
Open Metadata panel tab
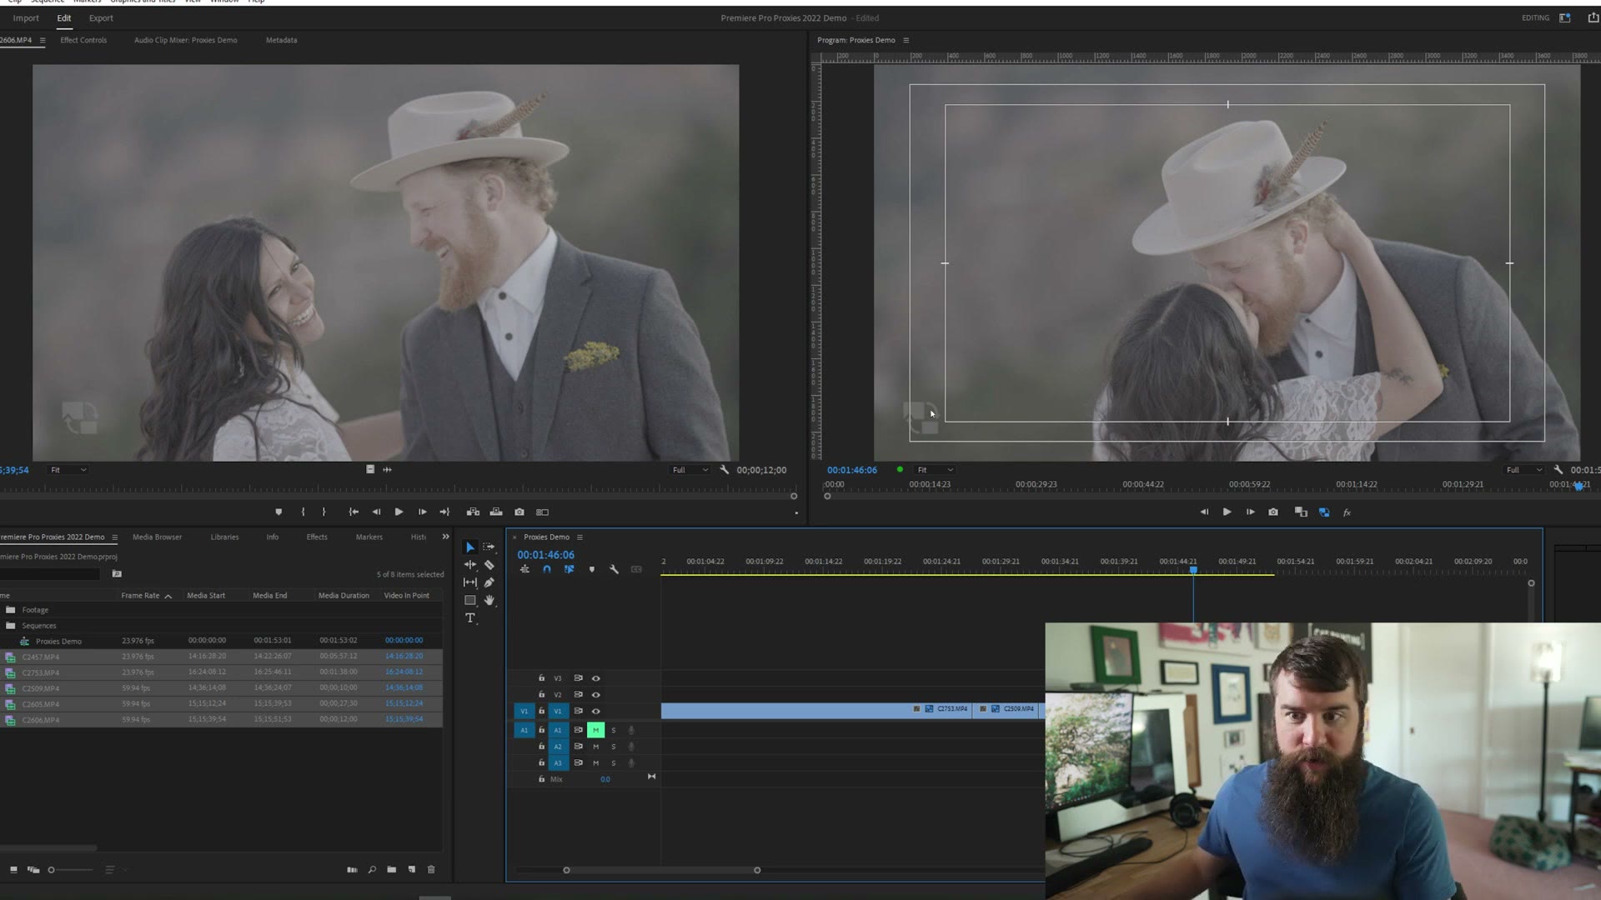[281, 40]
